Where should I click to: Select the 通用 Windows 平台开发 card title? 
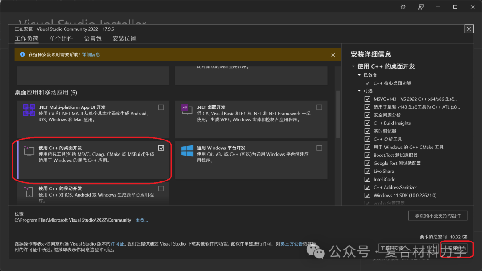tap(221, 148)
